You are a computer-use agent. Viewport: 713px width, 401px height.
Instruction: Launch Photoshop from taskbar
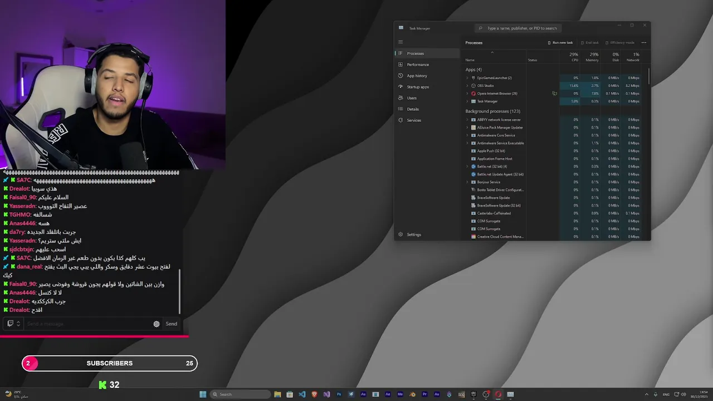coord(339,394)
